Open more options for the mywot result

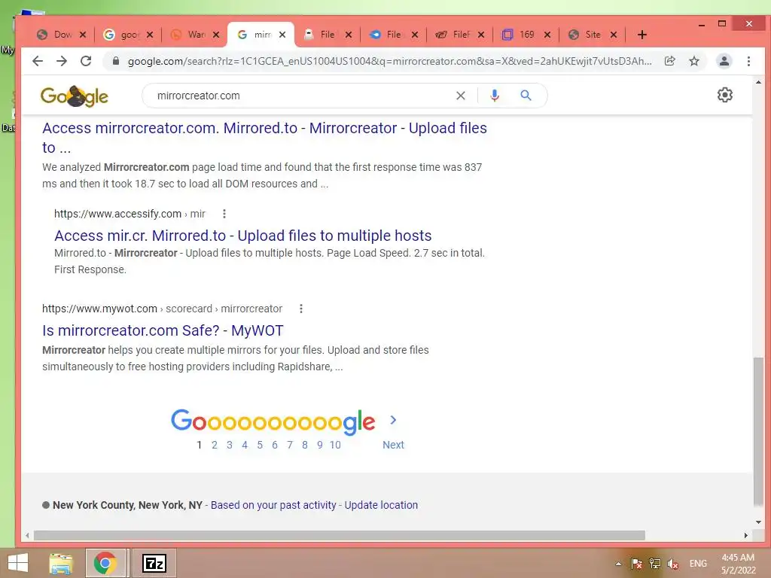point(301,309)
